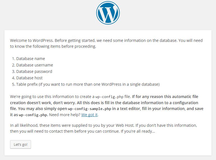Click "Welcome to WordPress" intro text
Image resolution: width=216 pixels, height=160 pixels.
(31, 40)
